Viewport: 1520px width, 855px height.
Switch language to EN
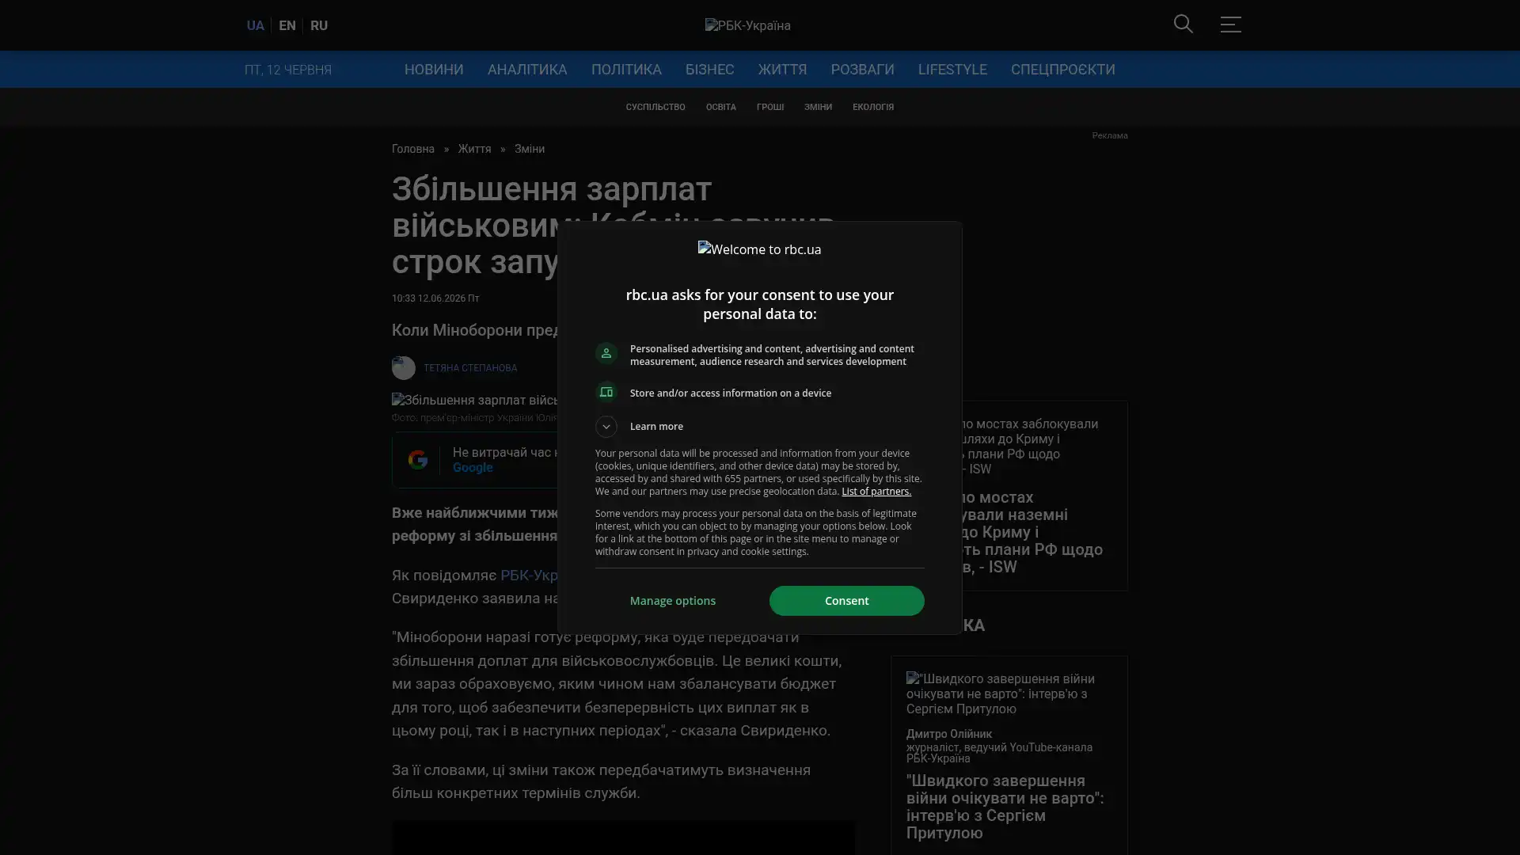(287, 25)
